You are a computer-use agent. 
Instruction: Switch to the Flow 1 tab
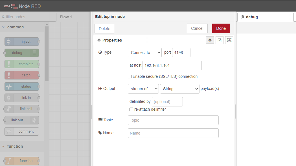point(66,17)
